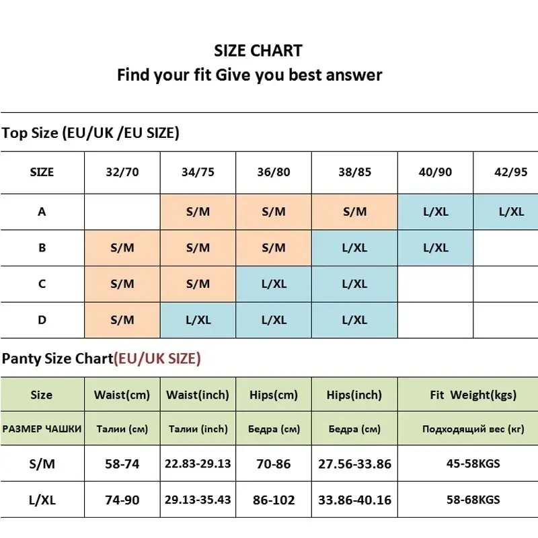The image size is (538, 538).
Task: Click the SIZE CHART heading
Action: click(258, 51)
